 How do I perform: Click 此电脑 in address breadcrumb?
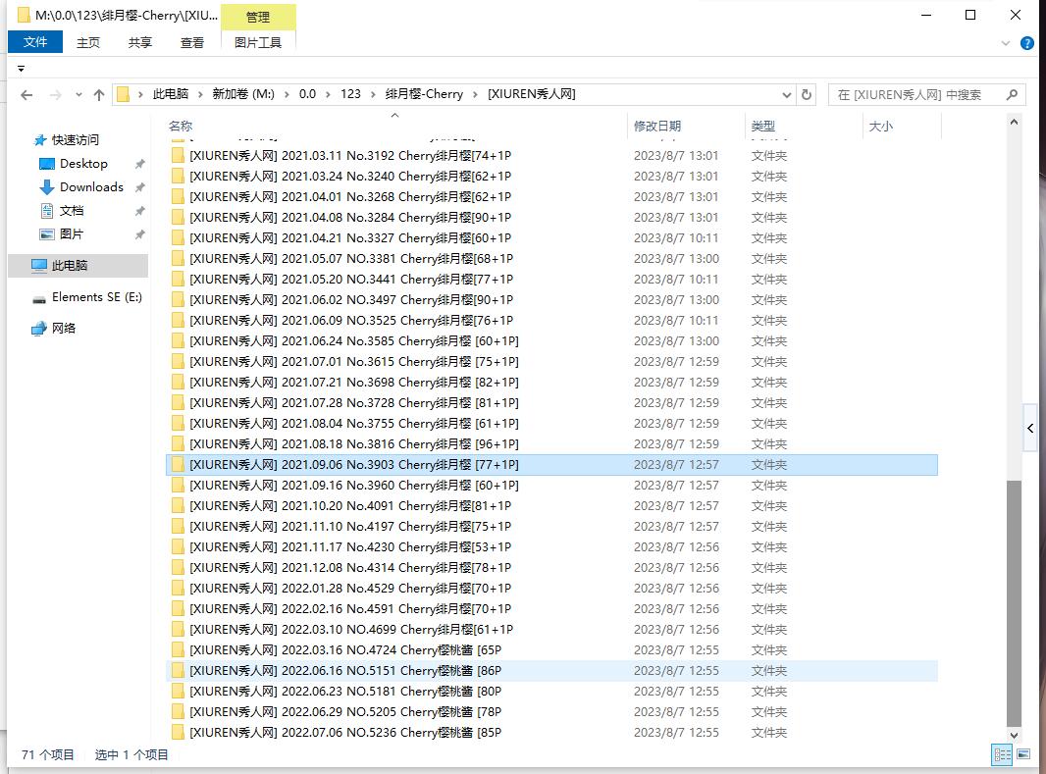171,94
